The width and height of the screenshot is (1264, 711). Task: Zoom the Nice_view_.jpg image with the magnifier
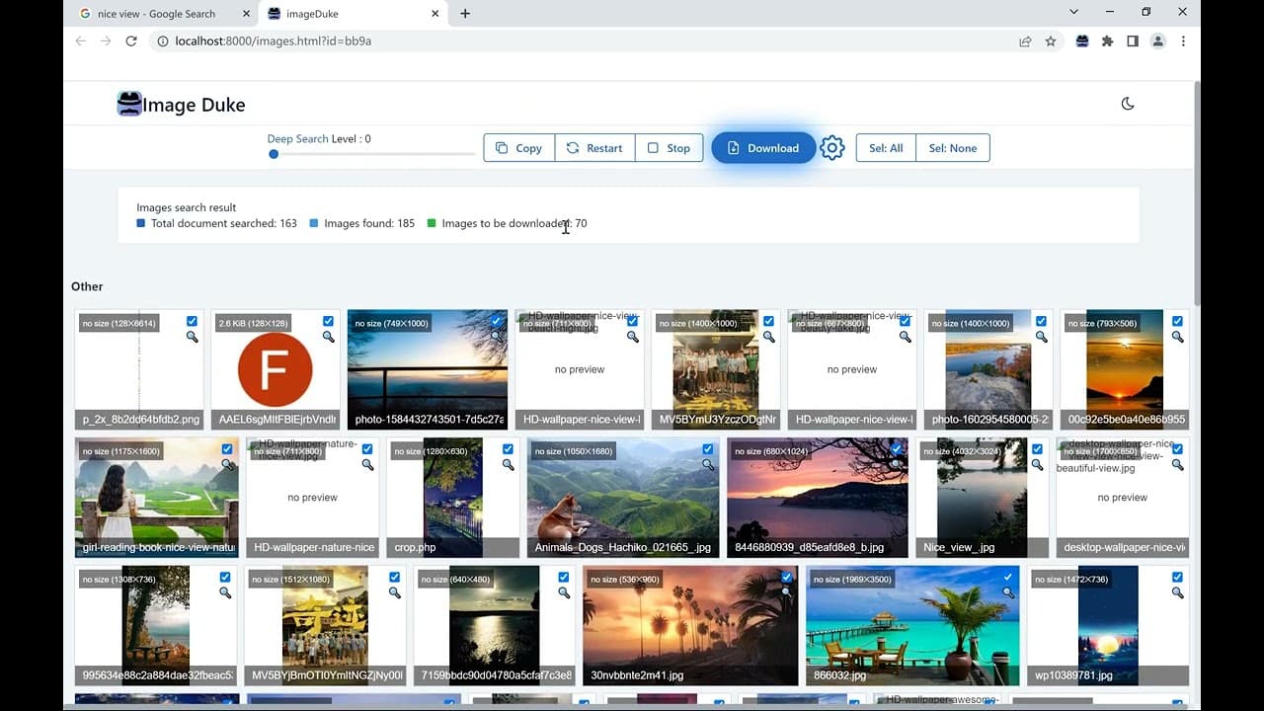coord(1037,465)
